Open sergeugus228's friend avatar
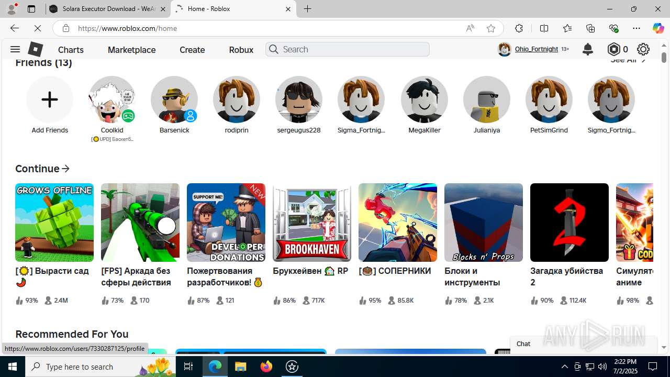Image resolution: width=670 pixels, height=377 pixels. (x=299, y=99)
